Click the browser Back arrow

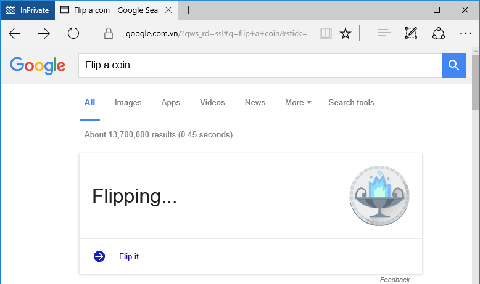(x=14, y=33)
